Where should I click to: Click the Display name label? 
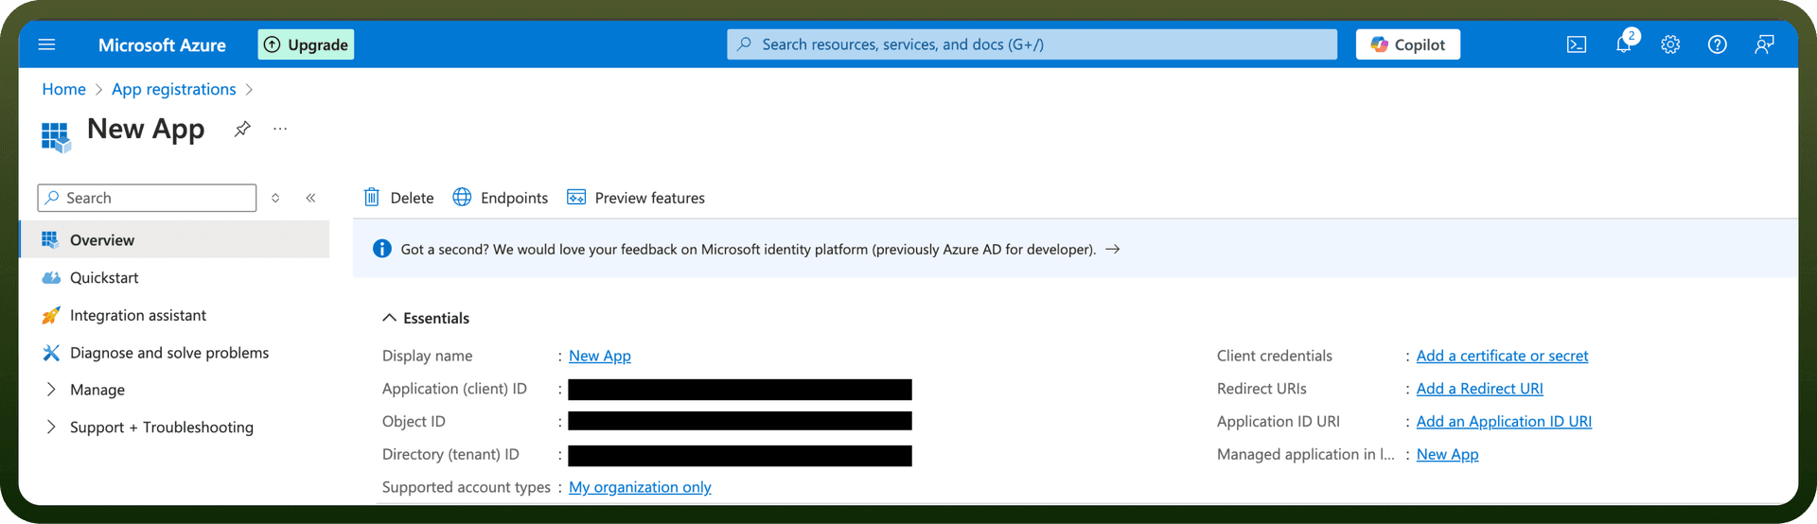click(427, 356)
